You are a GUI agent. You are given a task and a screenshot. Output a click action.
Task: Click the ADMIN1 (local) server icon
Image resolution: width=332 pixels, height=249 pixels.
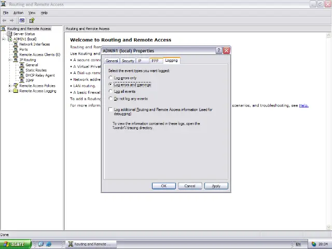tap(10, 39)
